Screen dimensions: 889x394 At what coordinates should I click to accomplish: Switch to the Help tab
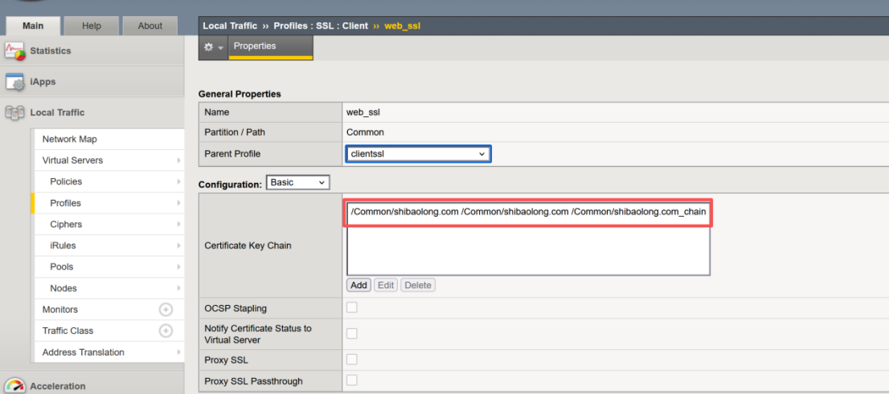pos(92,26)
